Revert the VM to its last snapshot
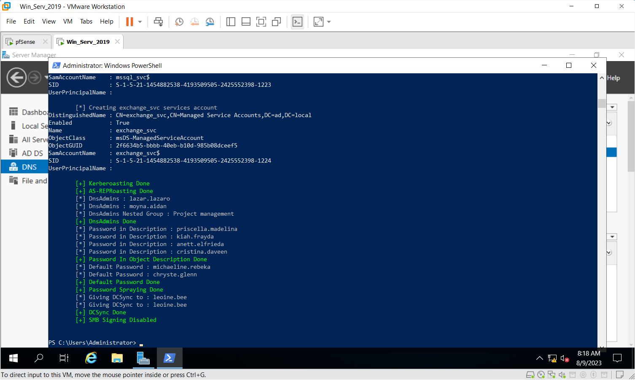 (x=194, y=21)
